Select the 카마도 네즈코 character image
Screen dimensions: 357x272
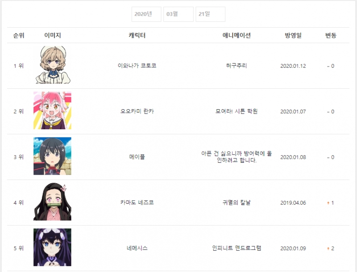point(52,202)
